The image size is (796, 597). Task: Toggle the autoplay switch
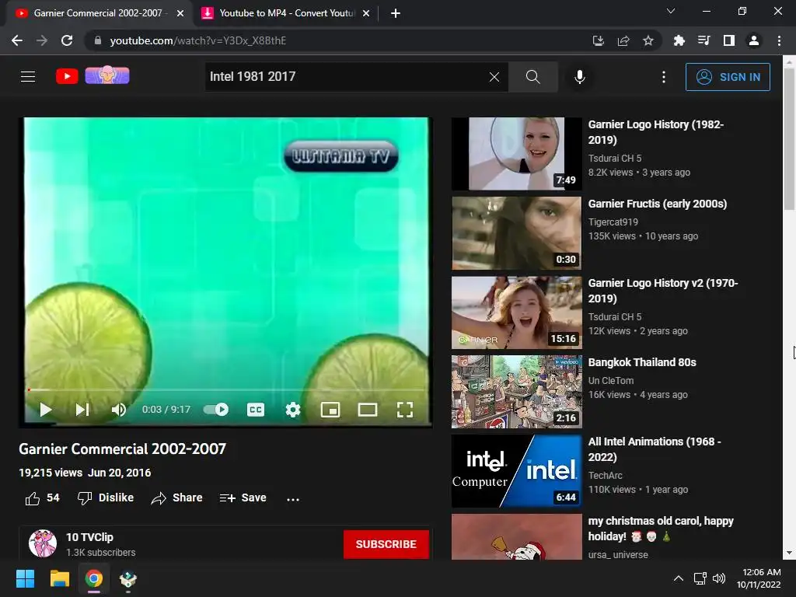click(x=216, y=409)
